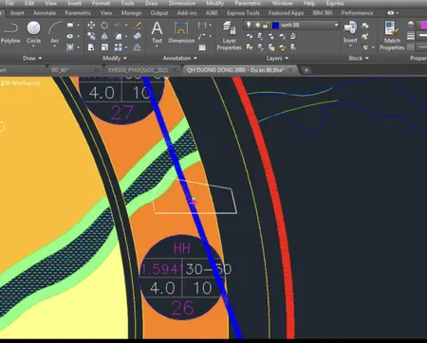Viewport: 427px width, 343px height.
Task: Expand the Modify panel flyout
Action: (x=115, y=58)
